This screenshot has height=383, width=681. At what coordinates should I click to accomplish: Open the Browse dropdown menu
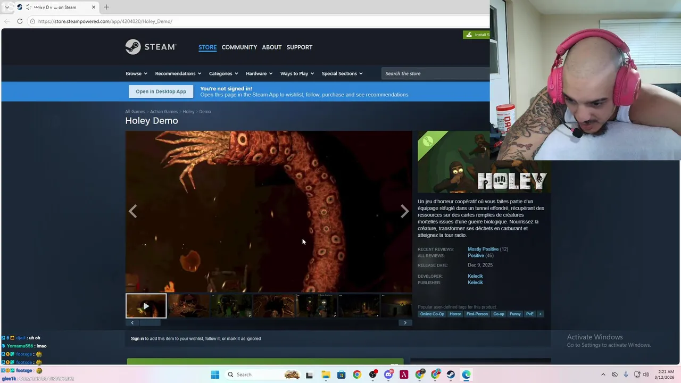tap(136, 73)
